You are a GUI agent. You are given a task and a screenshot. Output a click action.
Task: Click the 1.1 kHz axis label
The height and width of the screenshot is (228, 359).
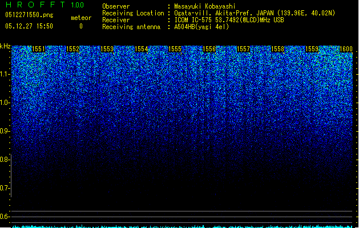click(x=5, y=74)
